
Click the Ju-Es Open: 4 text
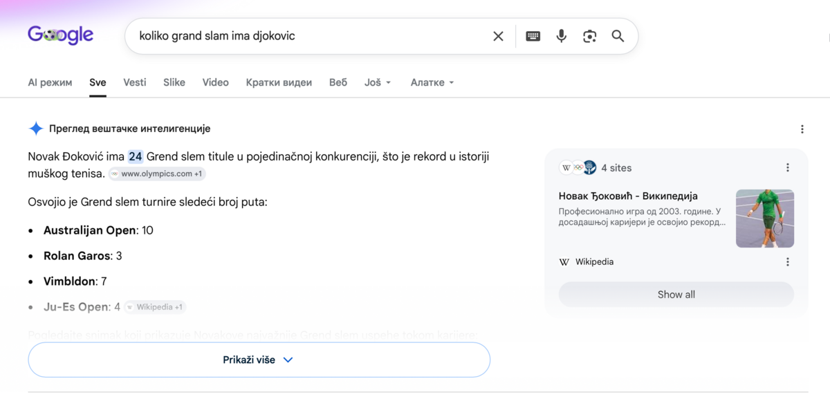click(x=82, y=307)
